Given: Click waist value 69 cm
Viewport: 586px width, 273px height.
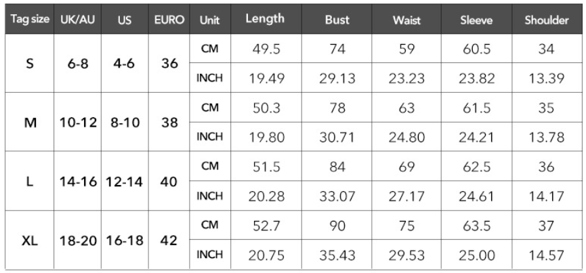Looking at the screenshot, I should click(x=406, y=166).
